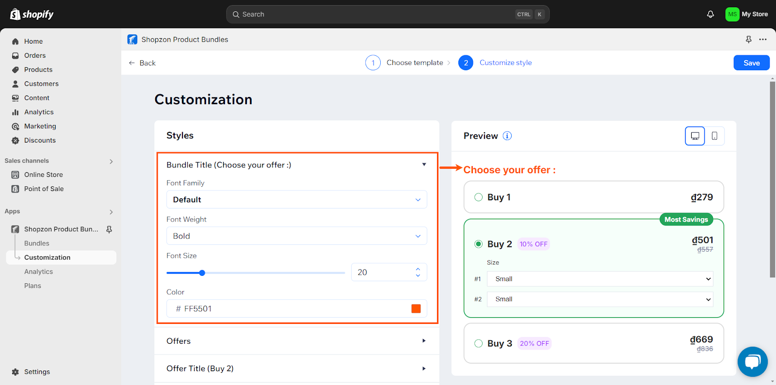Click the Font Size slider handle

pyautogui.click(x=202, y=273)
